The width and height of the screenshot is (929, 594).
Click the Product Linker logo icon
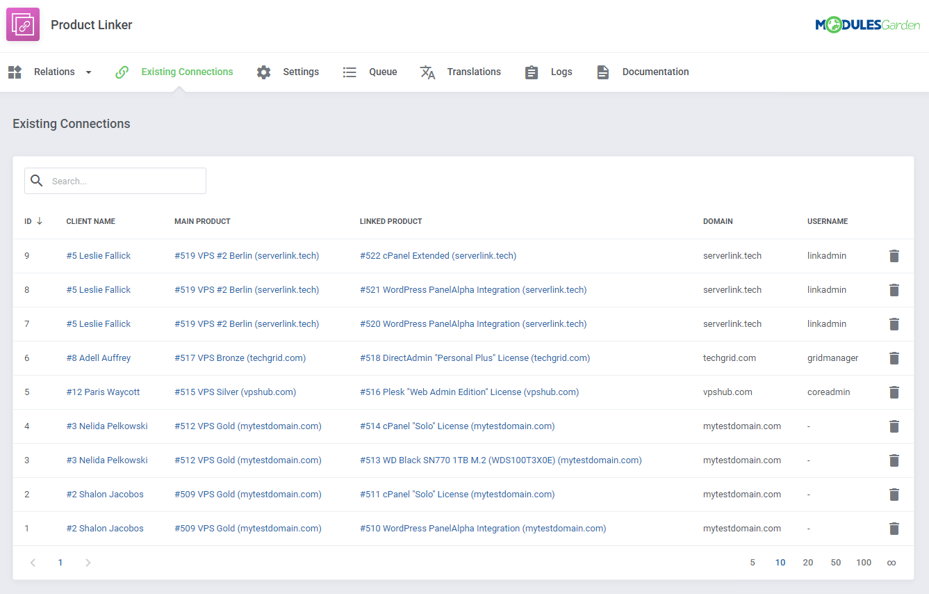[x=22, y=24]
